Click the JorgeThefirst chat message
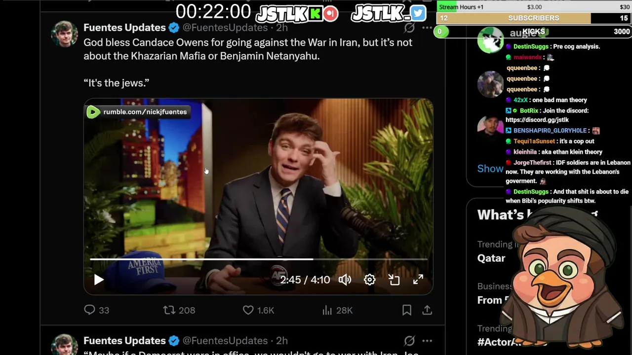Viewport: 632px width, 355px height. coord(568,172)
